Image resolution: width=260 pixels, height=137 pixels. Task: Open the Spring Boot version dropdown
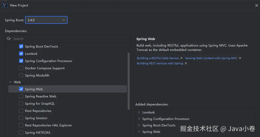pos(46,20)
